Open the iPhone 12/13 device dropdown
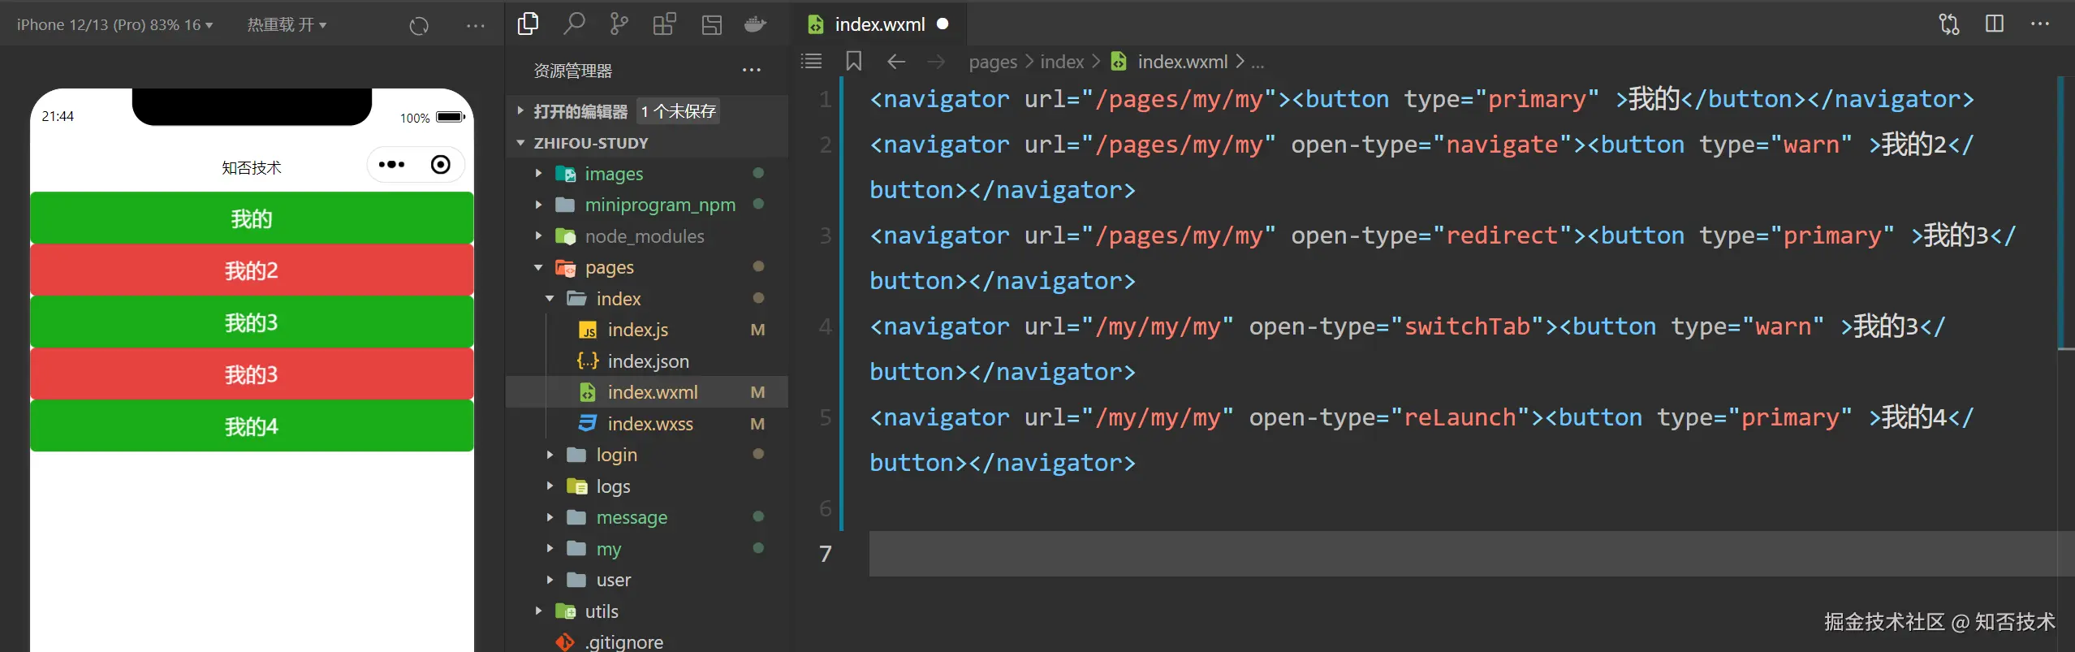The height and width of the screenshot is (652, 2075). pos(114,25)
